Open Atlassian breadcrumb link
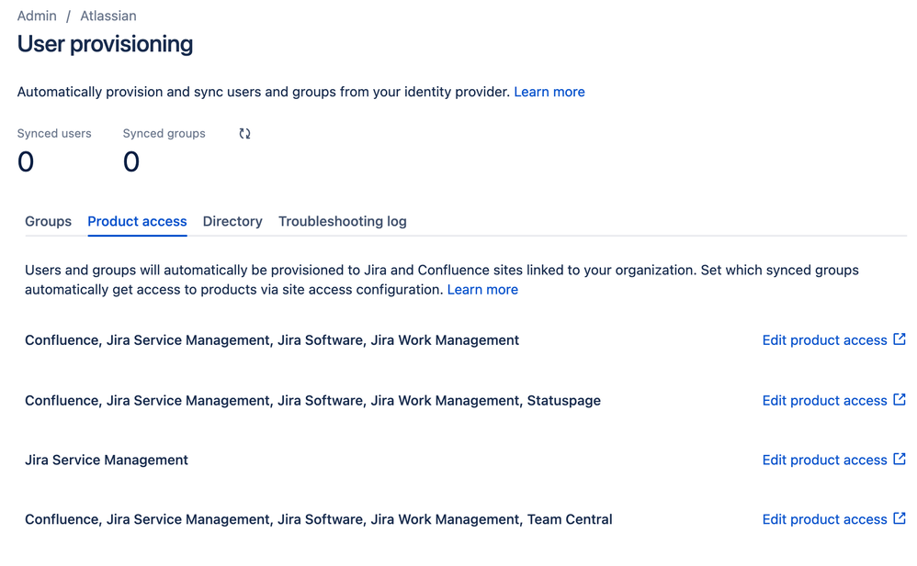917x566 pixels. [108, 16]
